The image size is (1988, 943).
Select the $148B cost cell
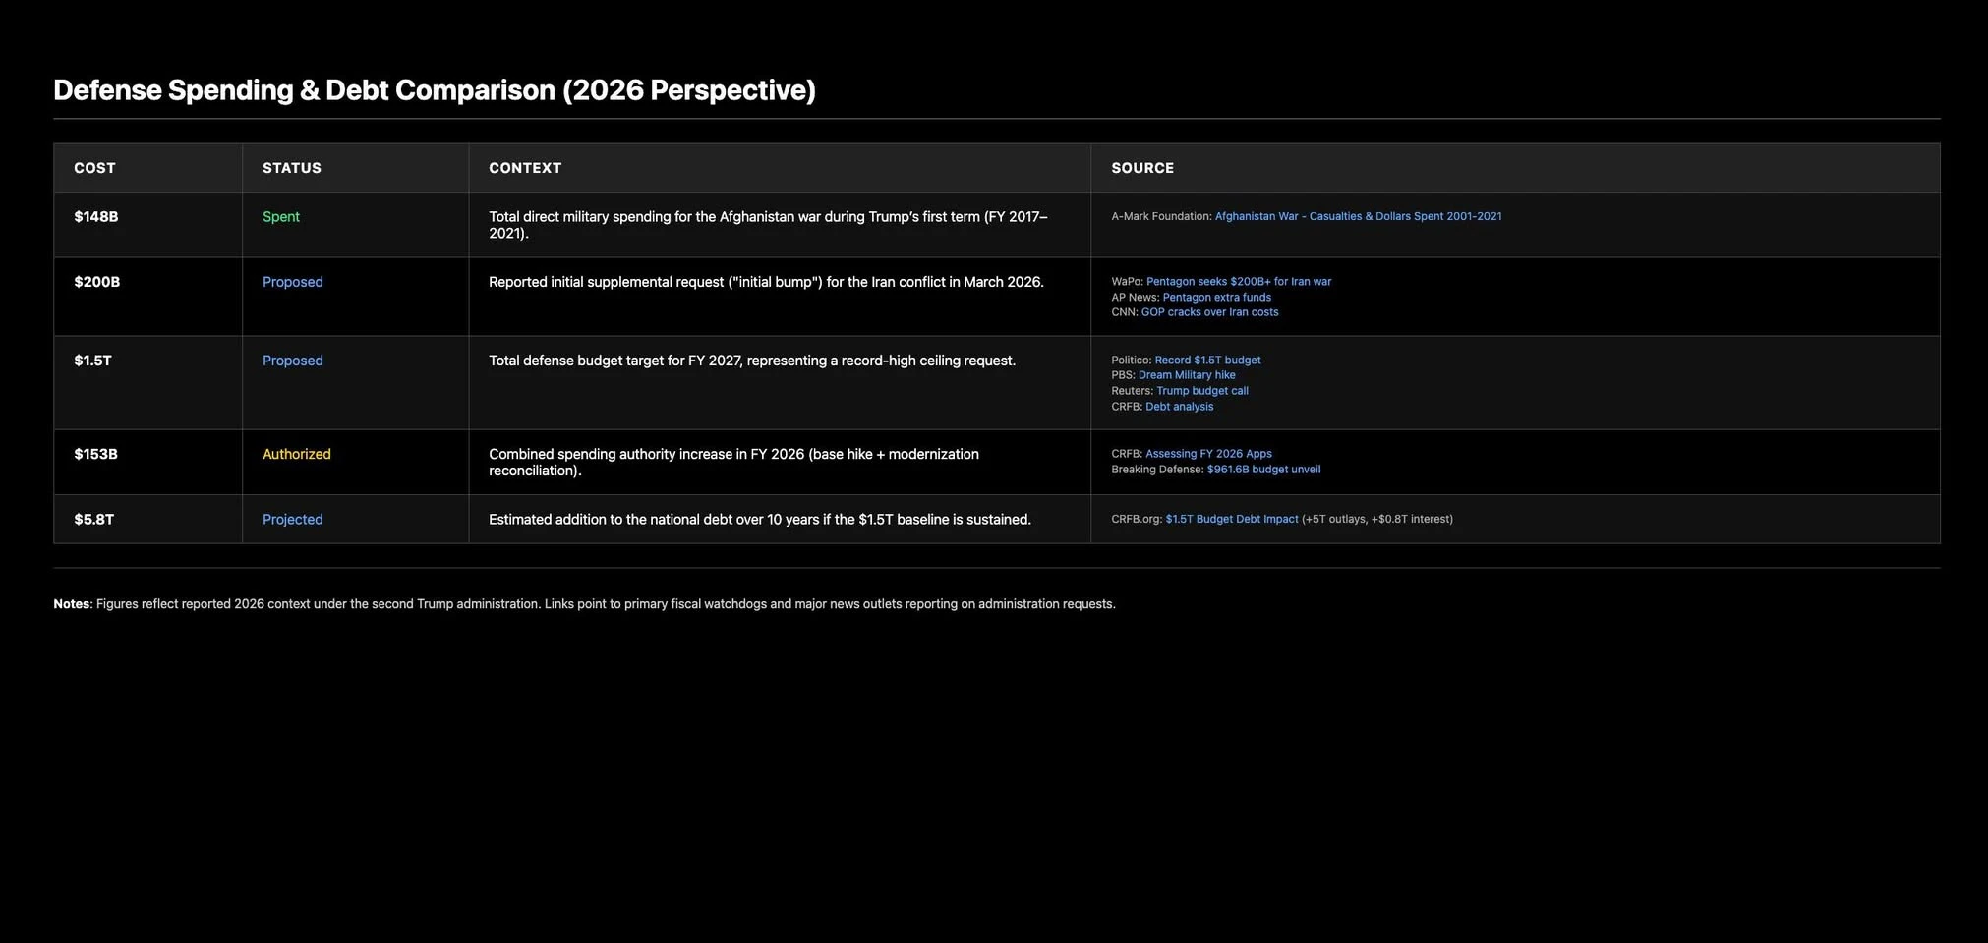(x=96, y=217)
